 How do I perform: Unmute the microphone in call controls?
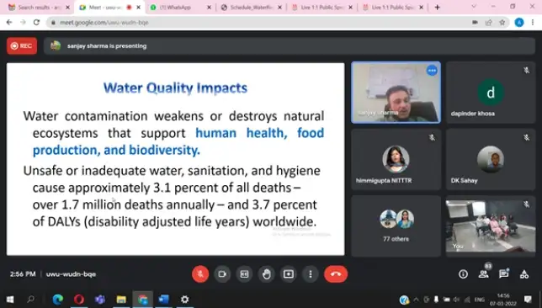(200, 274)
